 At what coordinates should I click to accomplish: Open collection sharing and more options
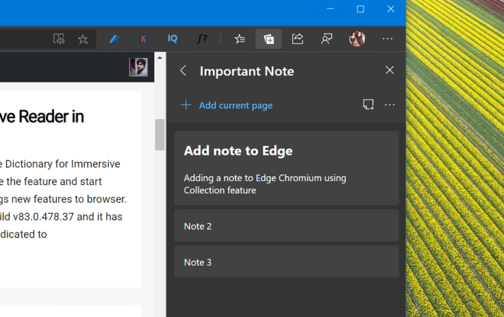tap(390, 105)
